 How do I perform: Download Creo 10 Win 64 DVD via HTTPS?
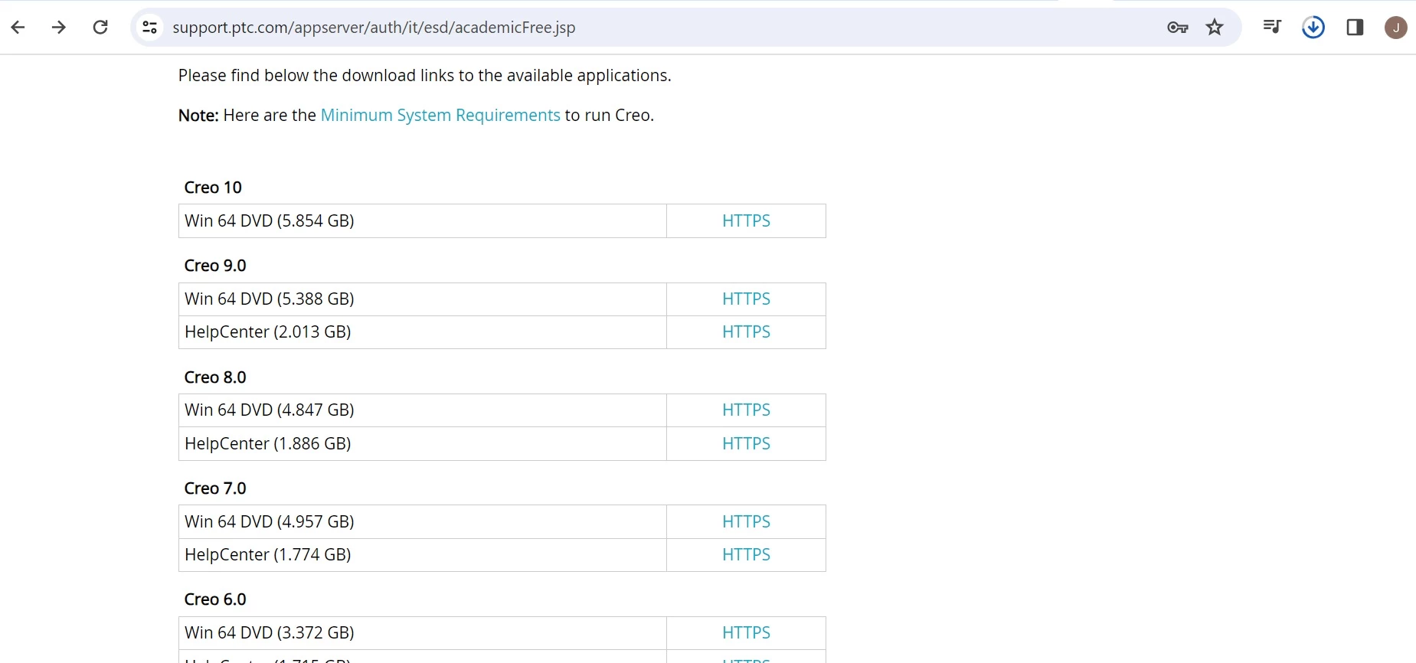(746, 220)
